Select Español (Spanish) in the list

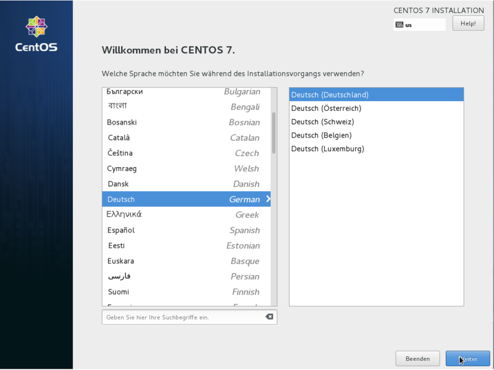coord(186,230)
